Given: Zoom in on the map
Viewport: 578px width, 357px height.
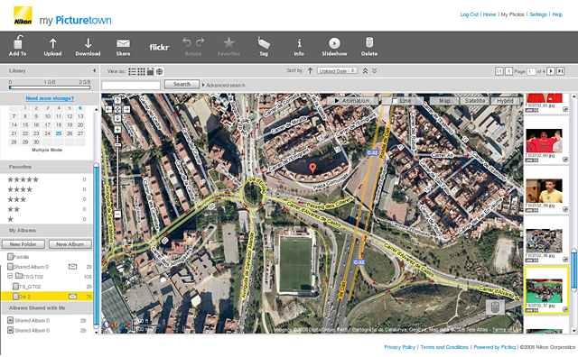Looking at the screenshot, I should click(x=117, y=130).
